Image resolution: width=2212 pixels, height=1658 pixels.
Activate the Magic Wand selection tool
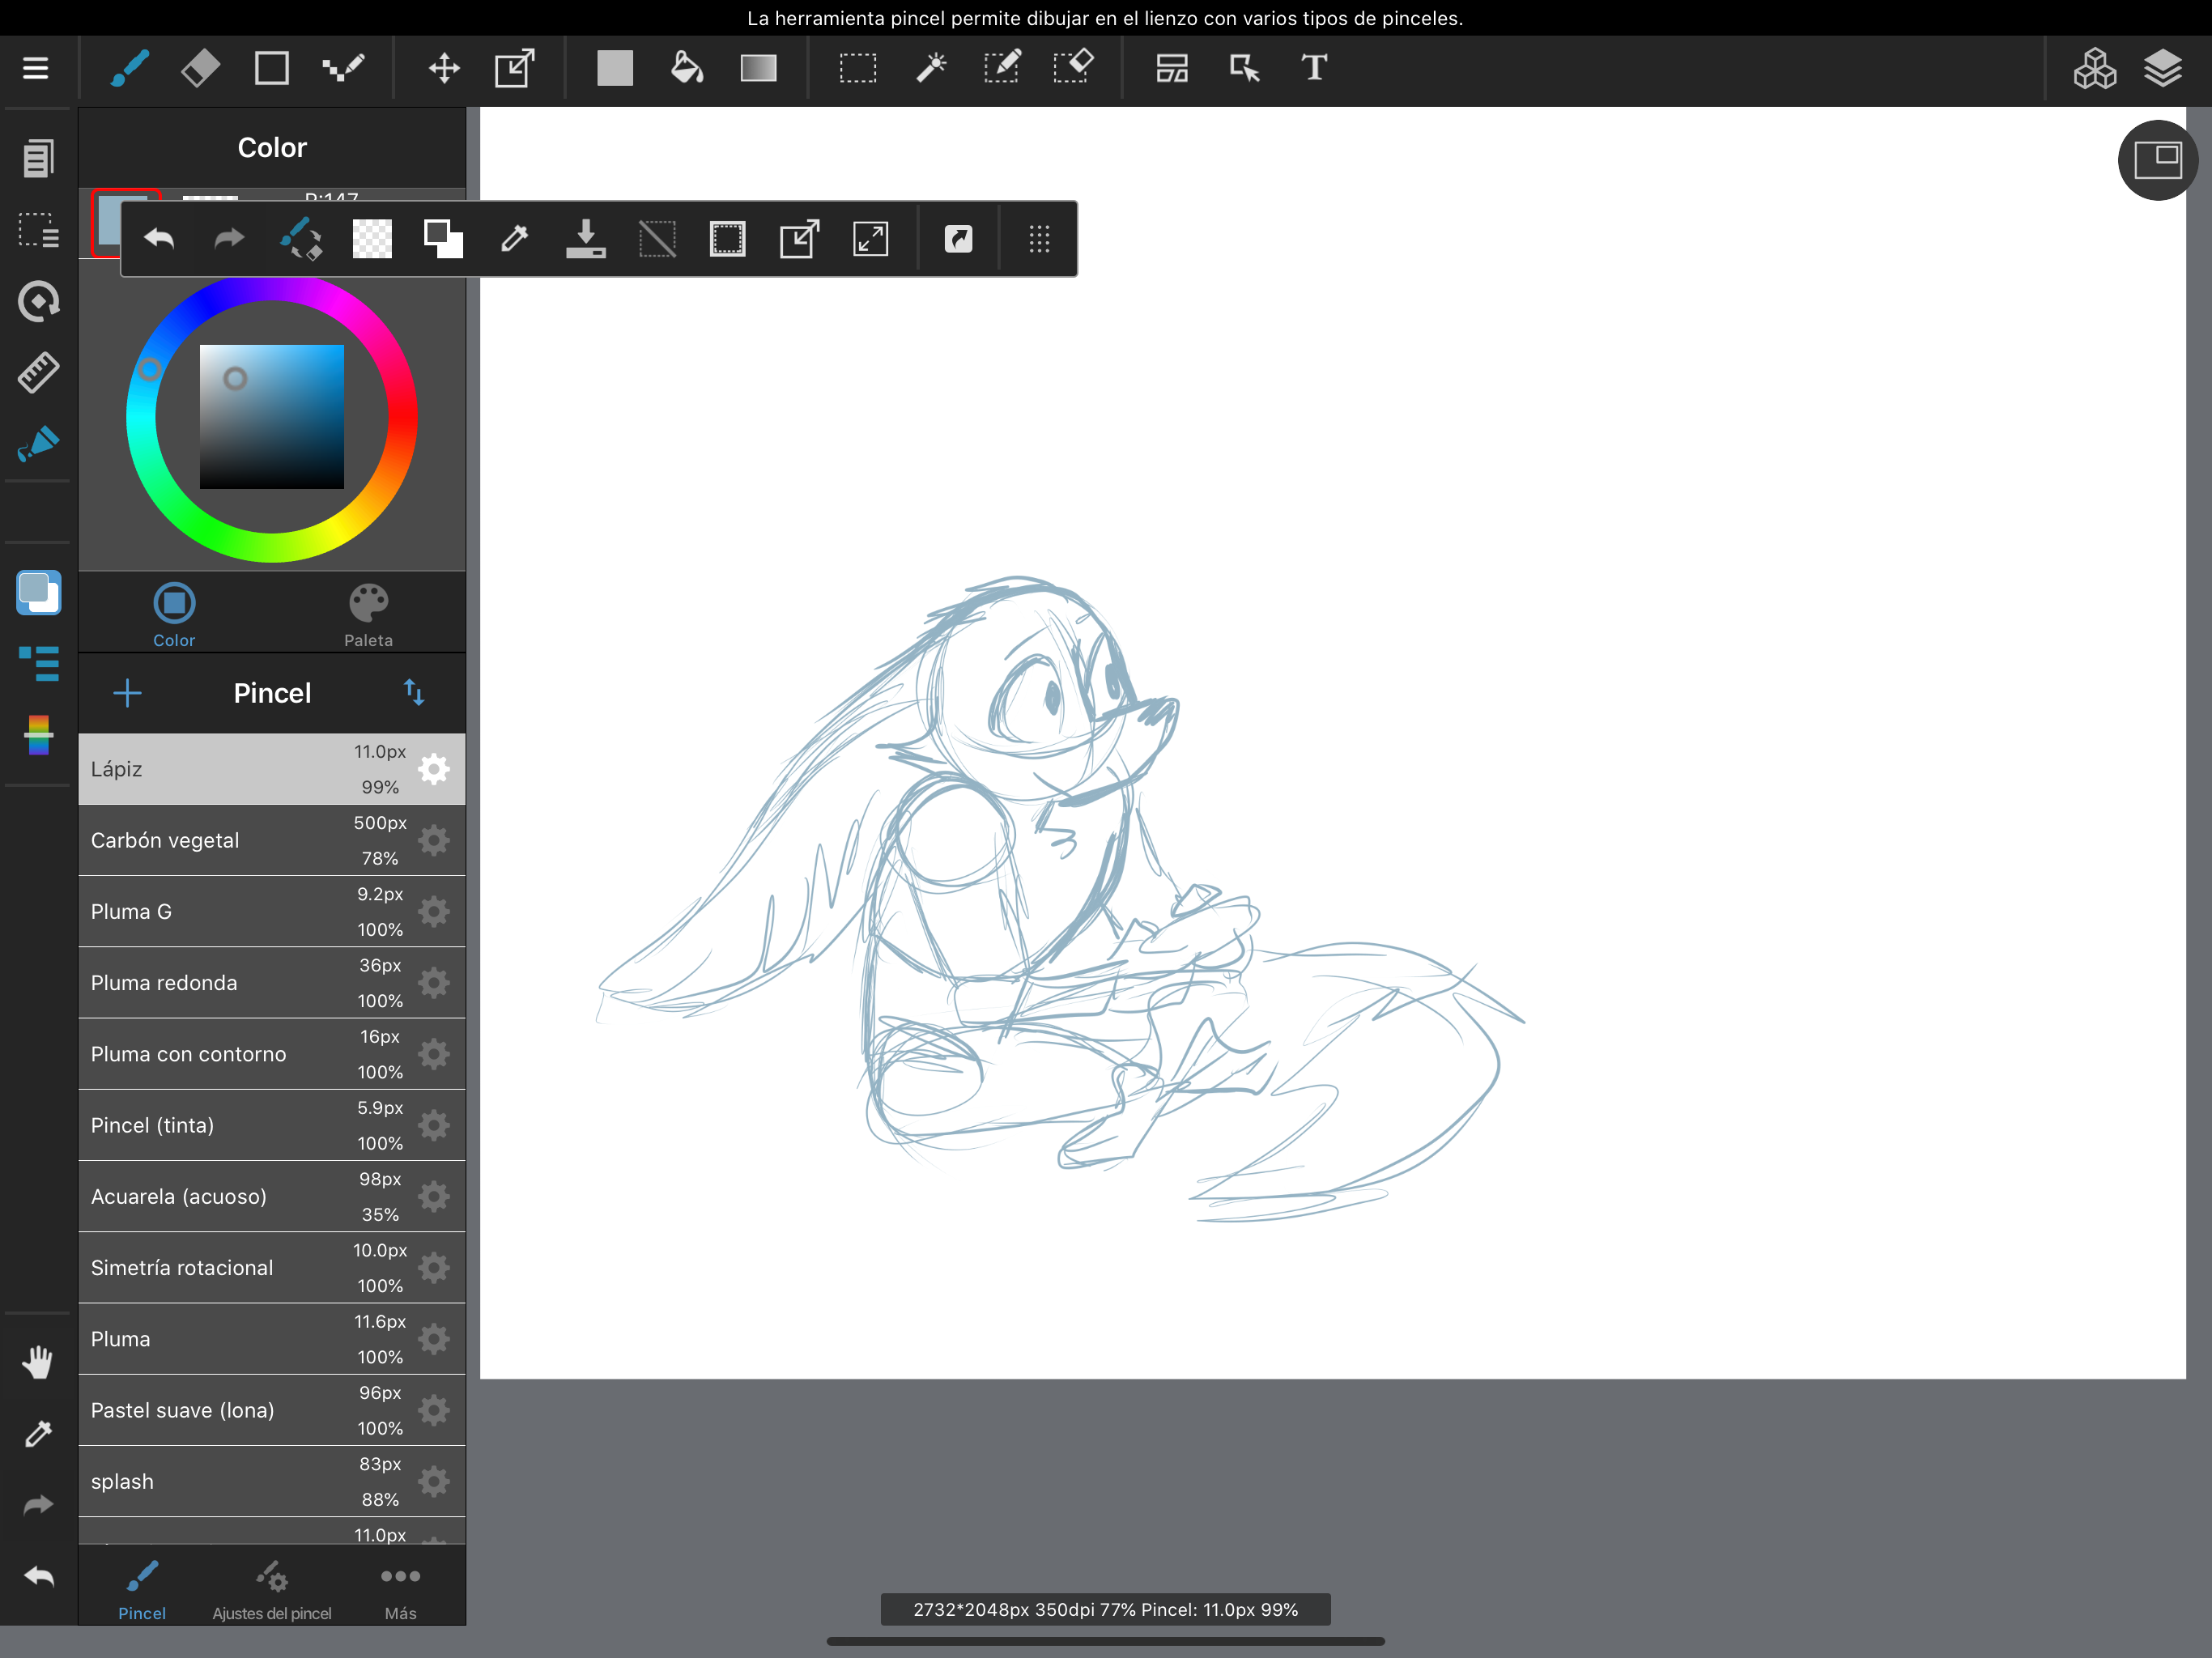point(930,68)
